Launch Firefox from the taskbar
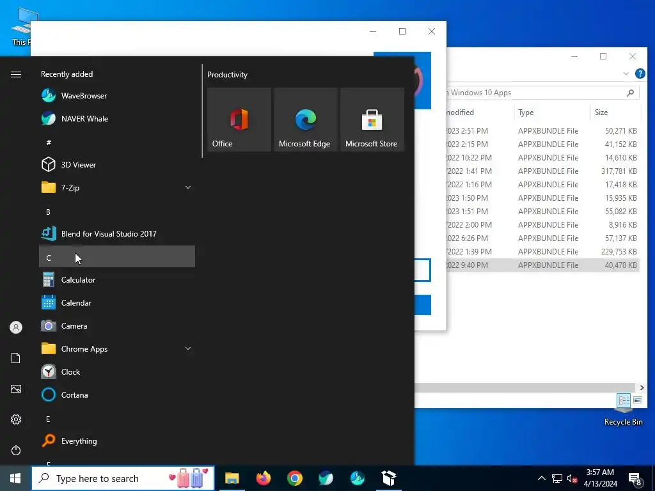 click(x=263, y=478)
